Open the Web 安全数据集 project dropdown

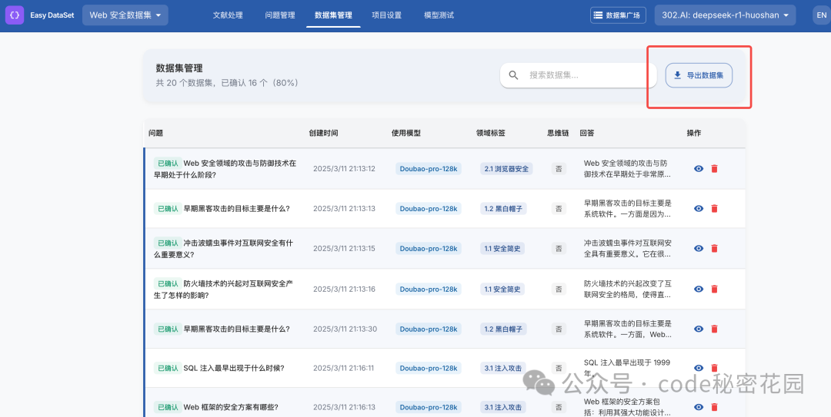tap(125, 15)
